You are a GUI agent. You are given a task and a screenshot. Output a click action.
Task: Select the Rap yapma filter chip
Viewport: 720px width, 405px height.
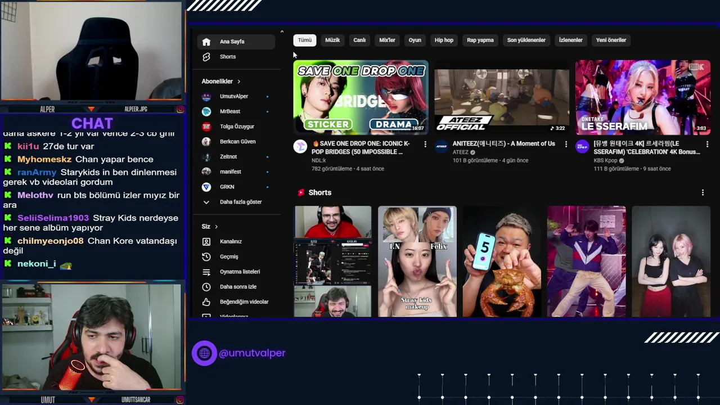480,40
